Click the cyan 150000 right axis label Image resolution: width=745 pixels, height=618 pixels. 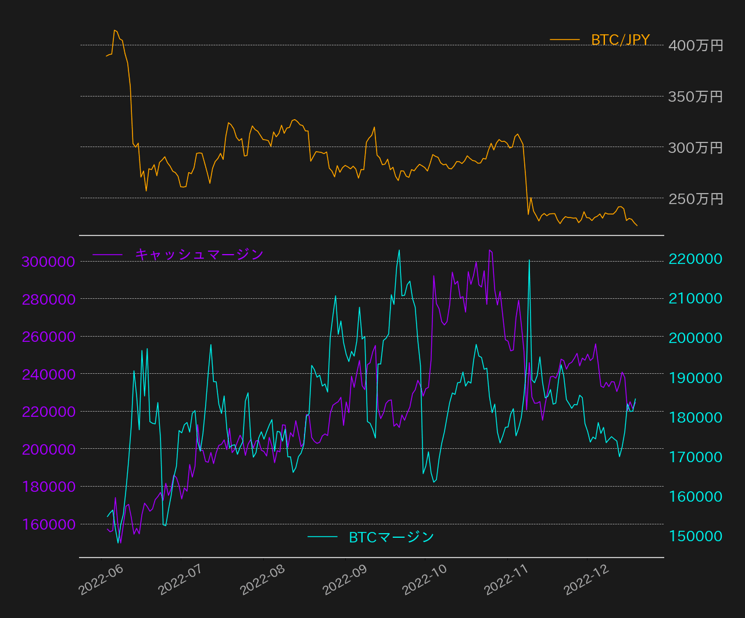point(696,536)
